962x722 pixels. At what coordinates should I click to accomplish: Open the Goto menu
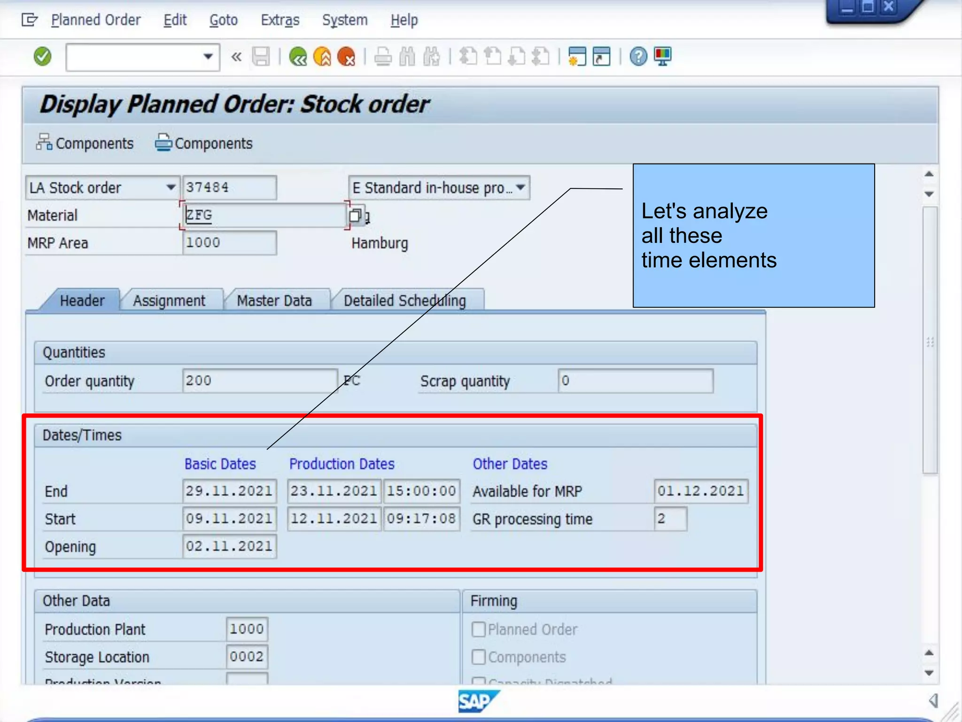click(x=223, y=20)
